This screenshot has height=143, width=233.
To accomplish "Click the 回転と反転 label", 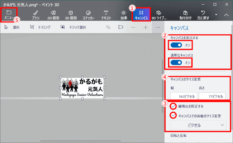I will (179, 136).
